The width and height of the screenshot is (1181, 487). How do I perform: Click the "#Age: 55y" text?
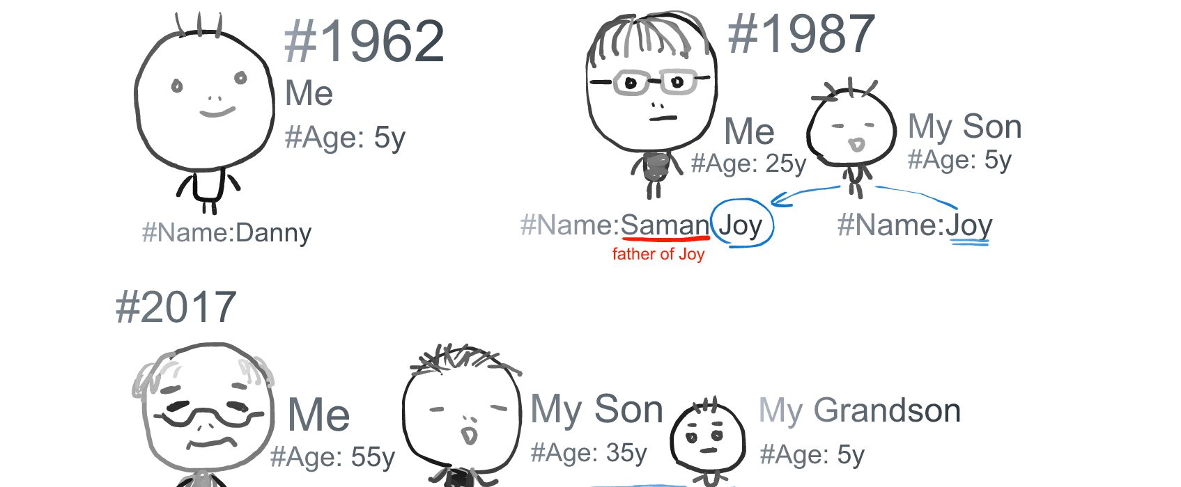(332, 457)
